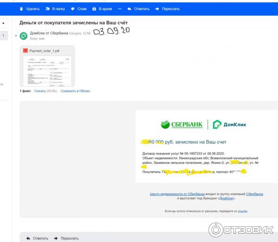Open the three-dots more actions menu

(x=120, y=9)
